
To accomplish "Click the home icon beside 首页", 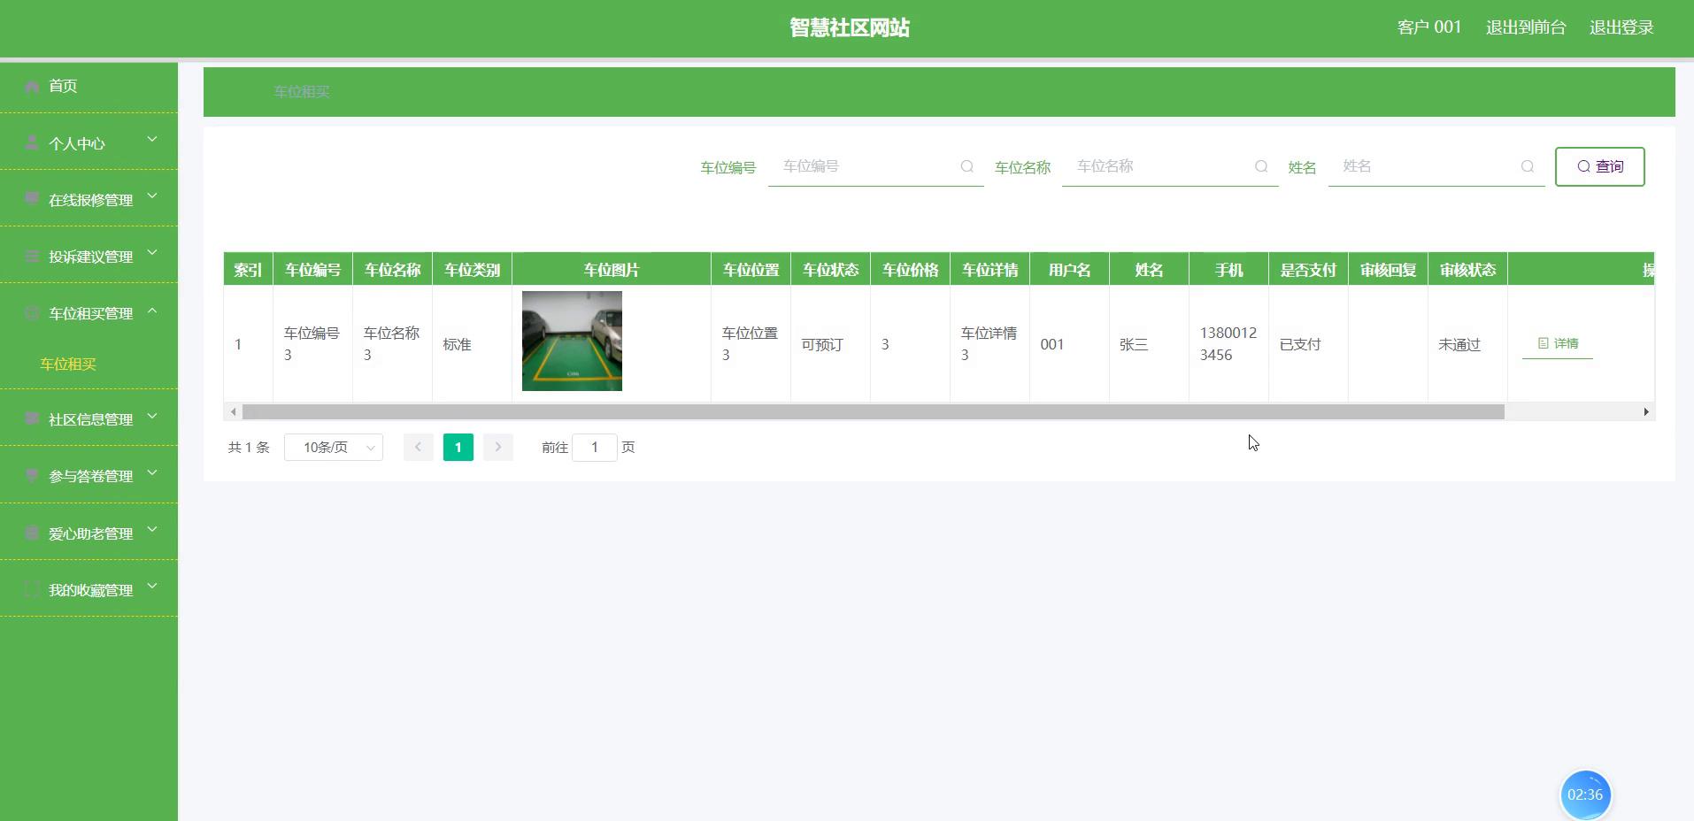I will click(x=32, y=86).
